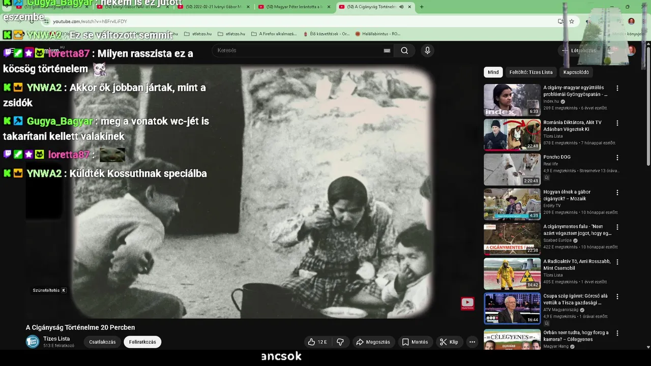Open Orbán nem tudta Célegyenes thumbnail
Viewport: 651px width, 366px height.
pyautogui.click(x=512, y=339)
